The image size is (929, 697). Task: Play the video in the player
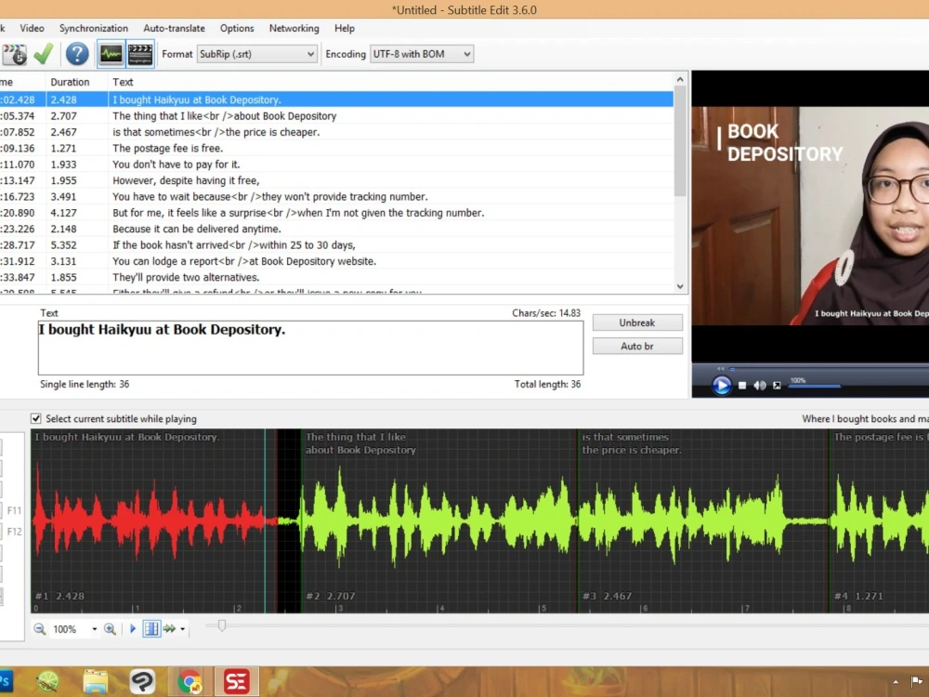pyautogui.click(x=721, y=386)
